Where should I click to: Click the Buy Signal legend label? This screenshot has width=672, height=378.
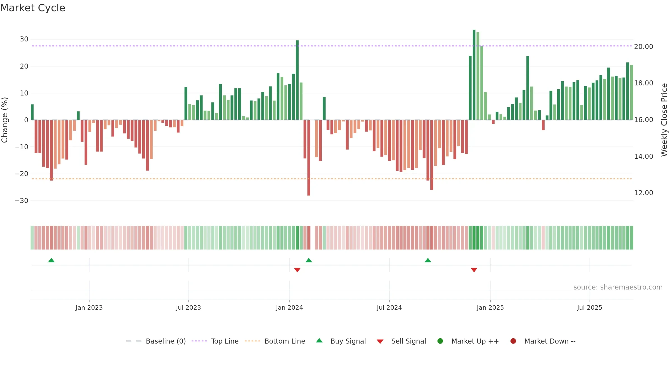[348, 341]
